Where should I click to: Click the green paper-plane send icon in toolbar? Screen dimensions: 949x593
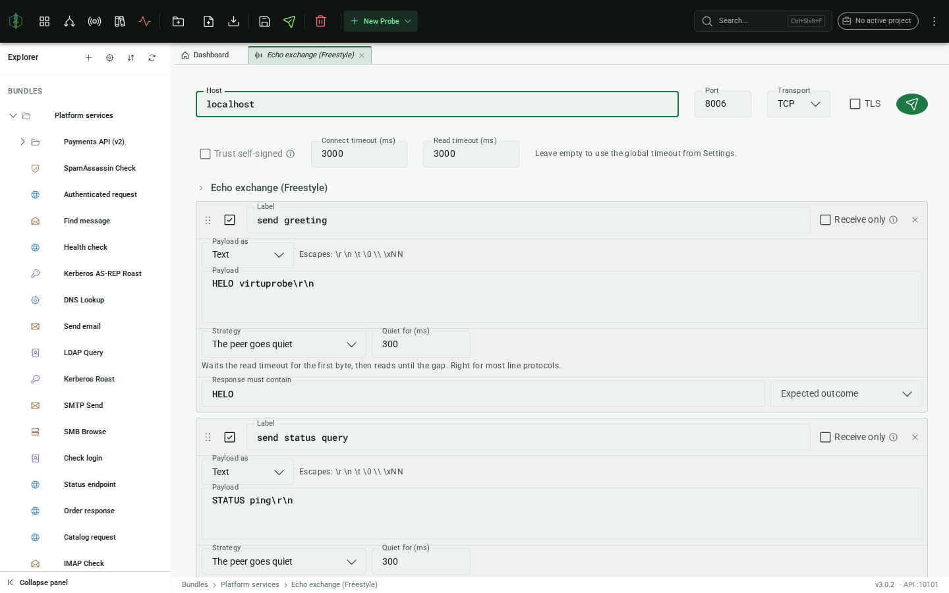(289, 21)
